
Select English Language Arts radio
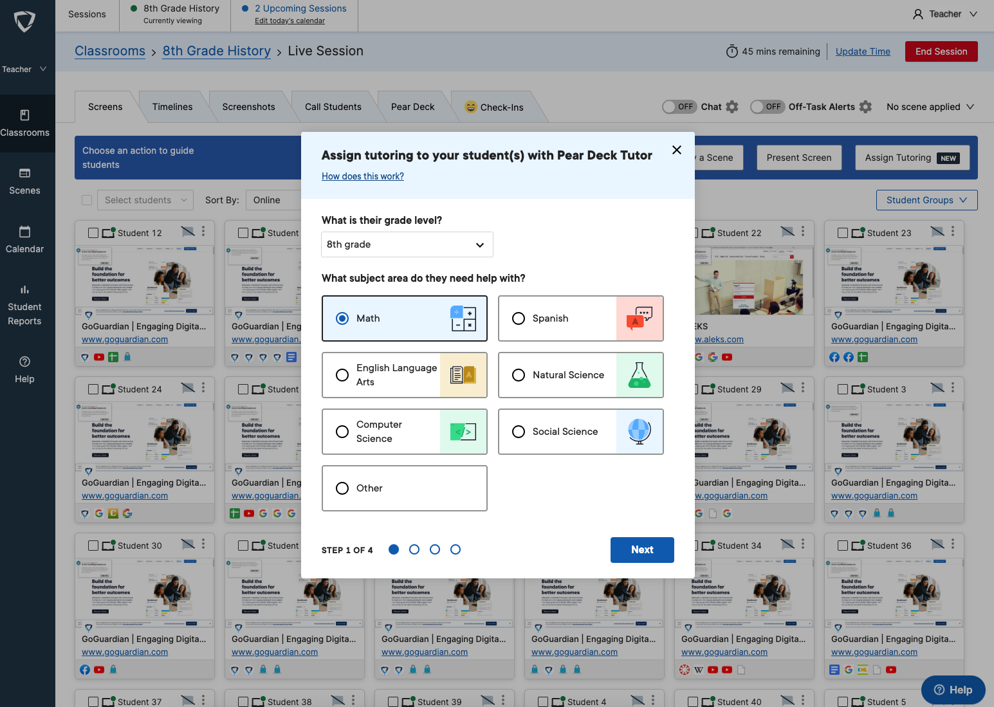[x=342, y=375]
